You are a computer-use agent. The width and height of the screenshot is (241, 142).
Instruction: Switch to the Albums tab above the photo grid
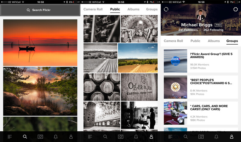[133, 9]
